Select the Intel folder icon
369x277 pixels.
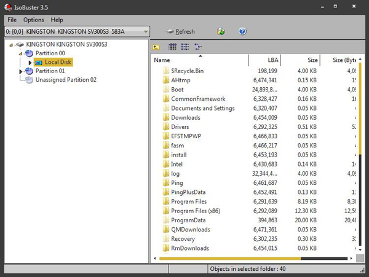click(x=166, y=164)
